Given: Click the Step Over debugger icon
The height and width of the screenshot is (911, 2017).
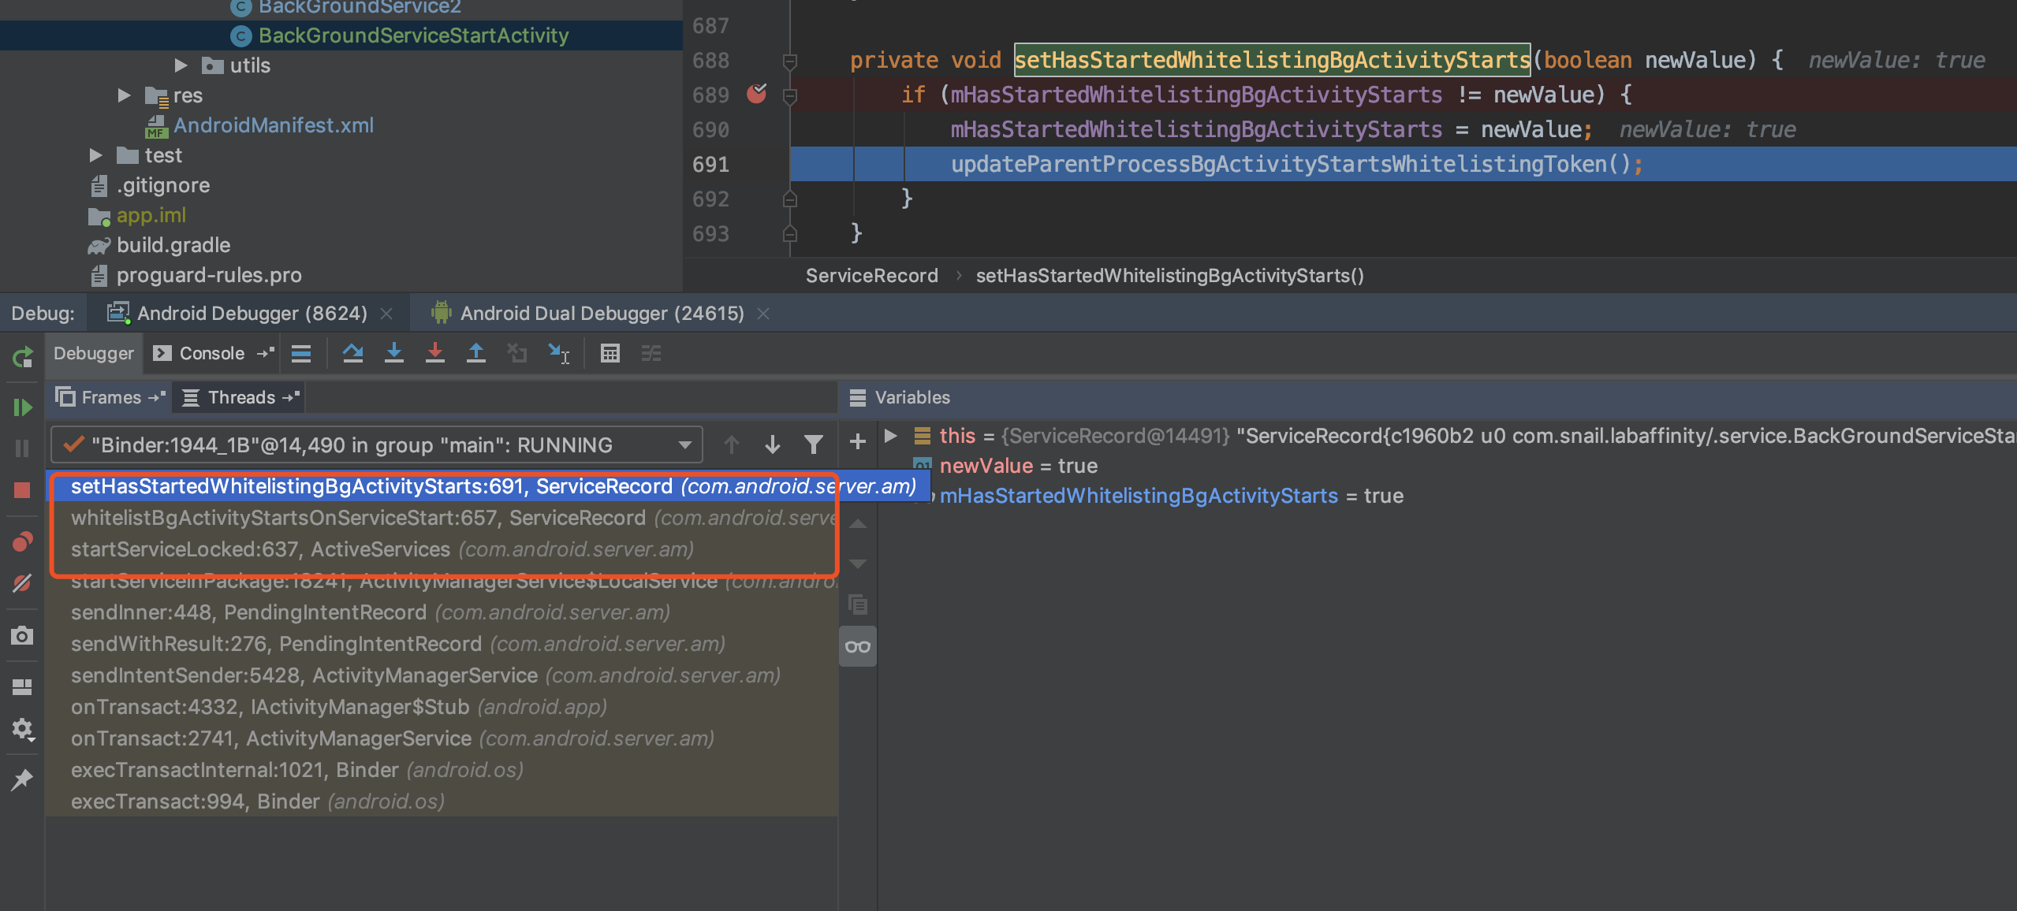Looking at the screenshot, I should (352, 353).
